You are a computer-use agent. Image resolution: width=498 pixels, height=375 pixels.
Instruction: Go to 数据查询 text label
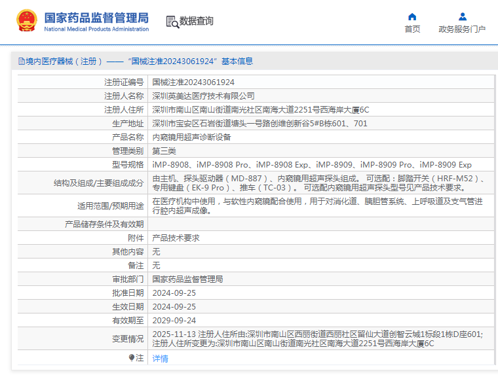pyautogui.click(x=197, y=21)
